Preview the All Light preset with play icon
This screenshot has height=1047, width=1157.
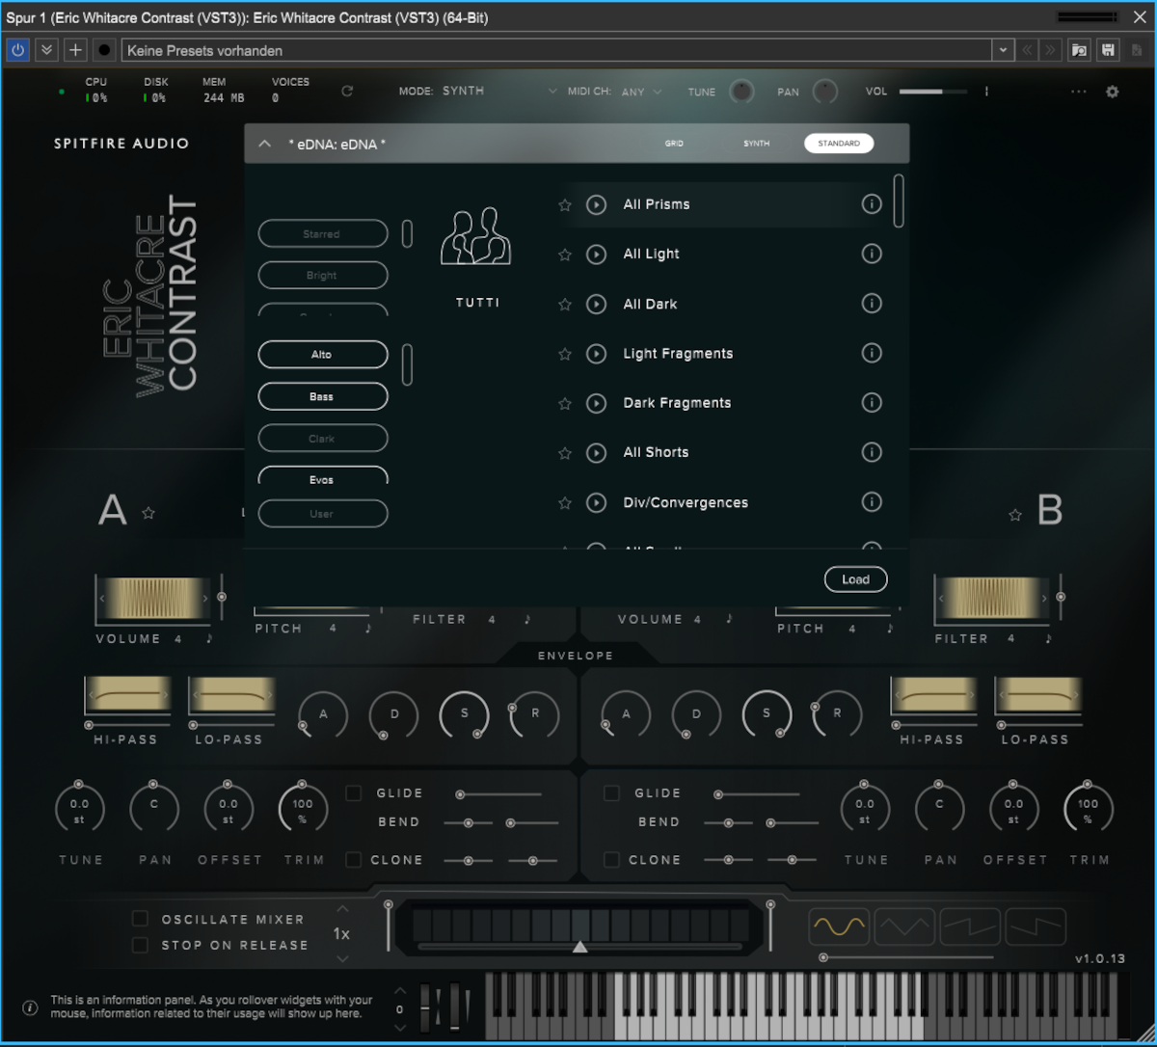(596, 255)
